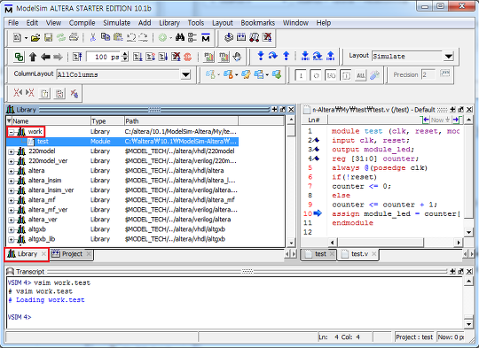Sort by the Name column header
Image resolution: width=479 pixels, height=348 pixels.
48,121
